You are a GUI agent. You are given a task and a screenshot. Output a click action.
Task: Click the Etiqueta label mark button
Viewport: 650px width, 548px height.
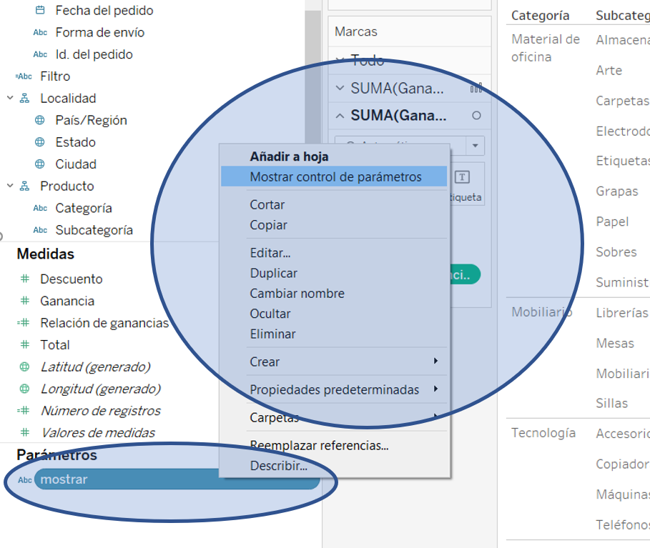point(463,185)
